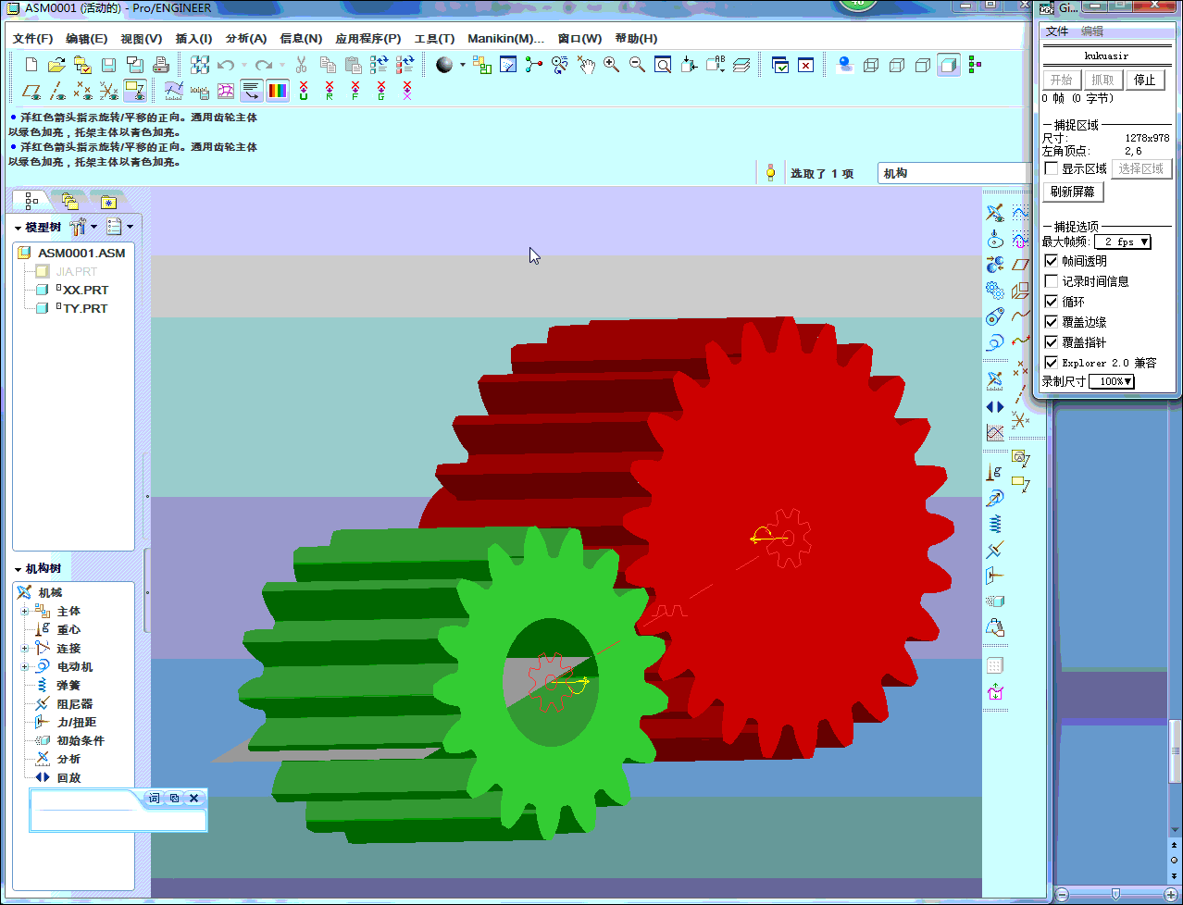Check the 记录时间信息 checkbox
1183x905 pixels.
point(1052,281)
